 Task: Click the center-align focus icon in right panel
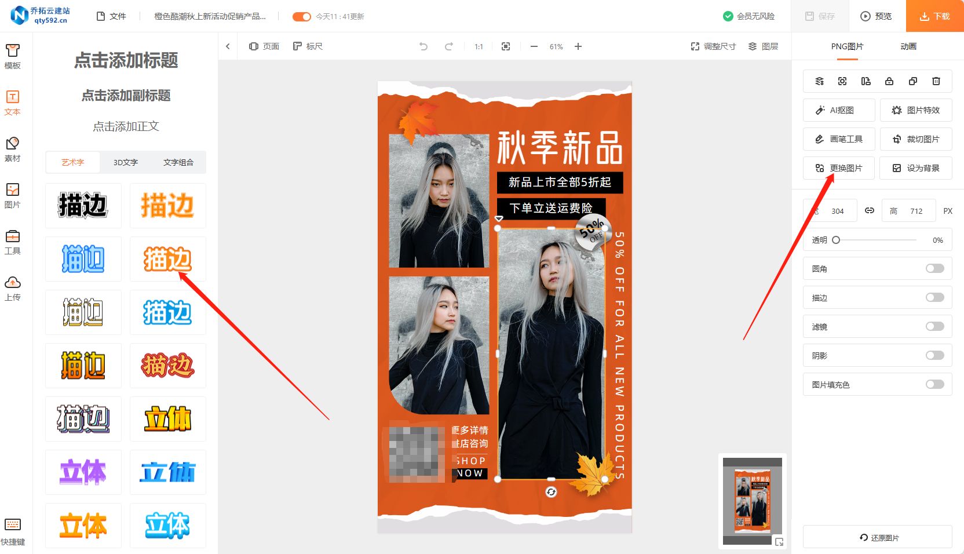click(x=842, y=81)
